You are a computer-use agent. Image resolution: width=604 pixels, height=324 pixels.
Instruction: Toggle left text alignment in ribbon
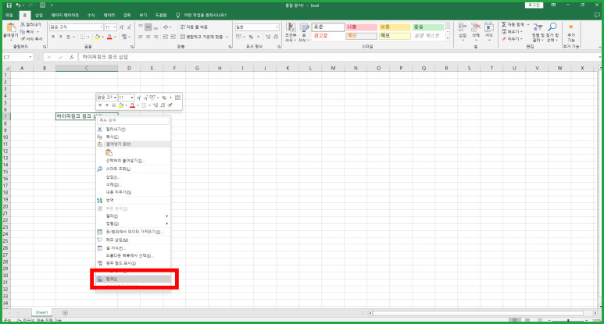click(141, 37)
